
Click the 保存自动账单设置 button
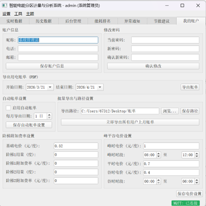[29, 125]
